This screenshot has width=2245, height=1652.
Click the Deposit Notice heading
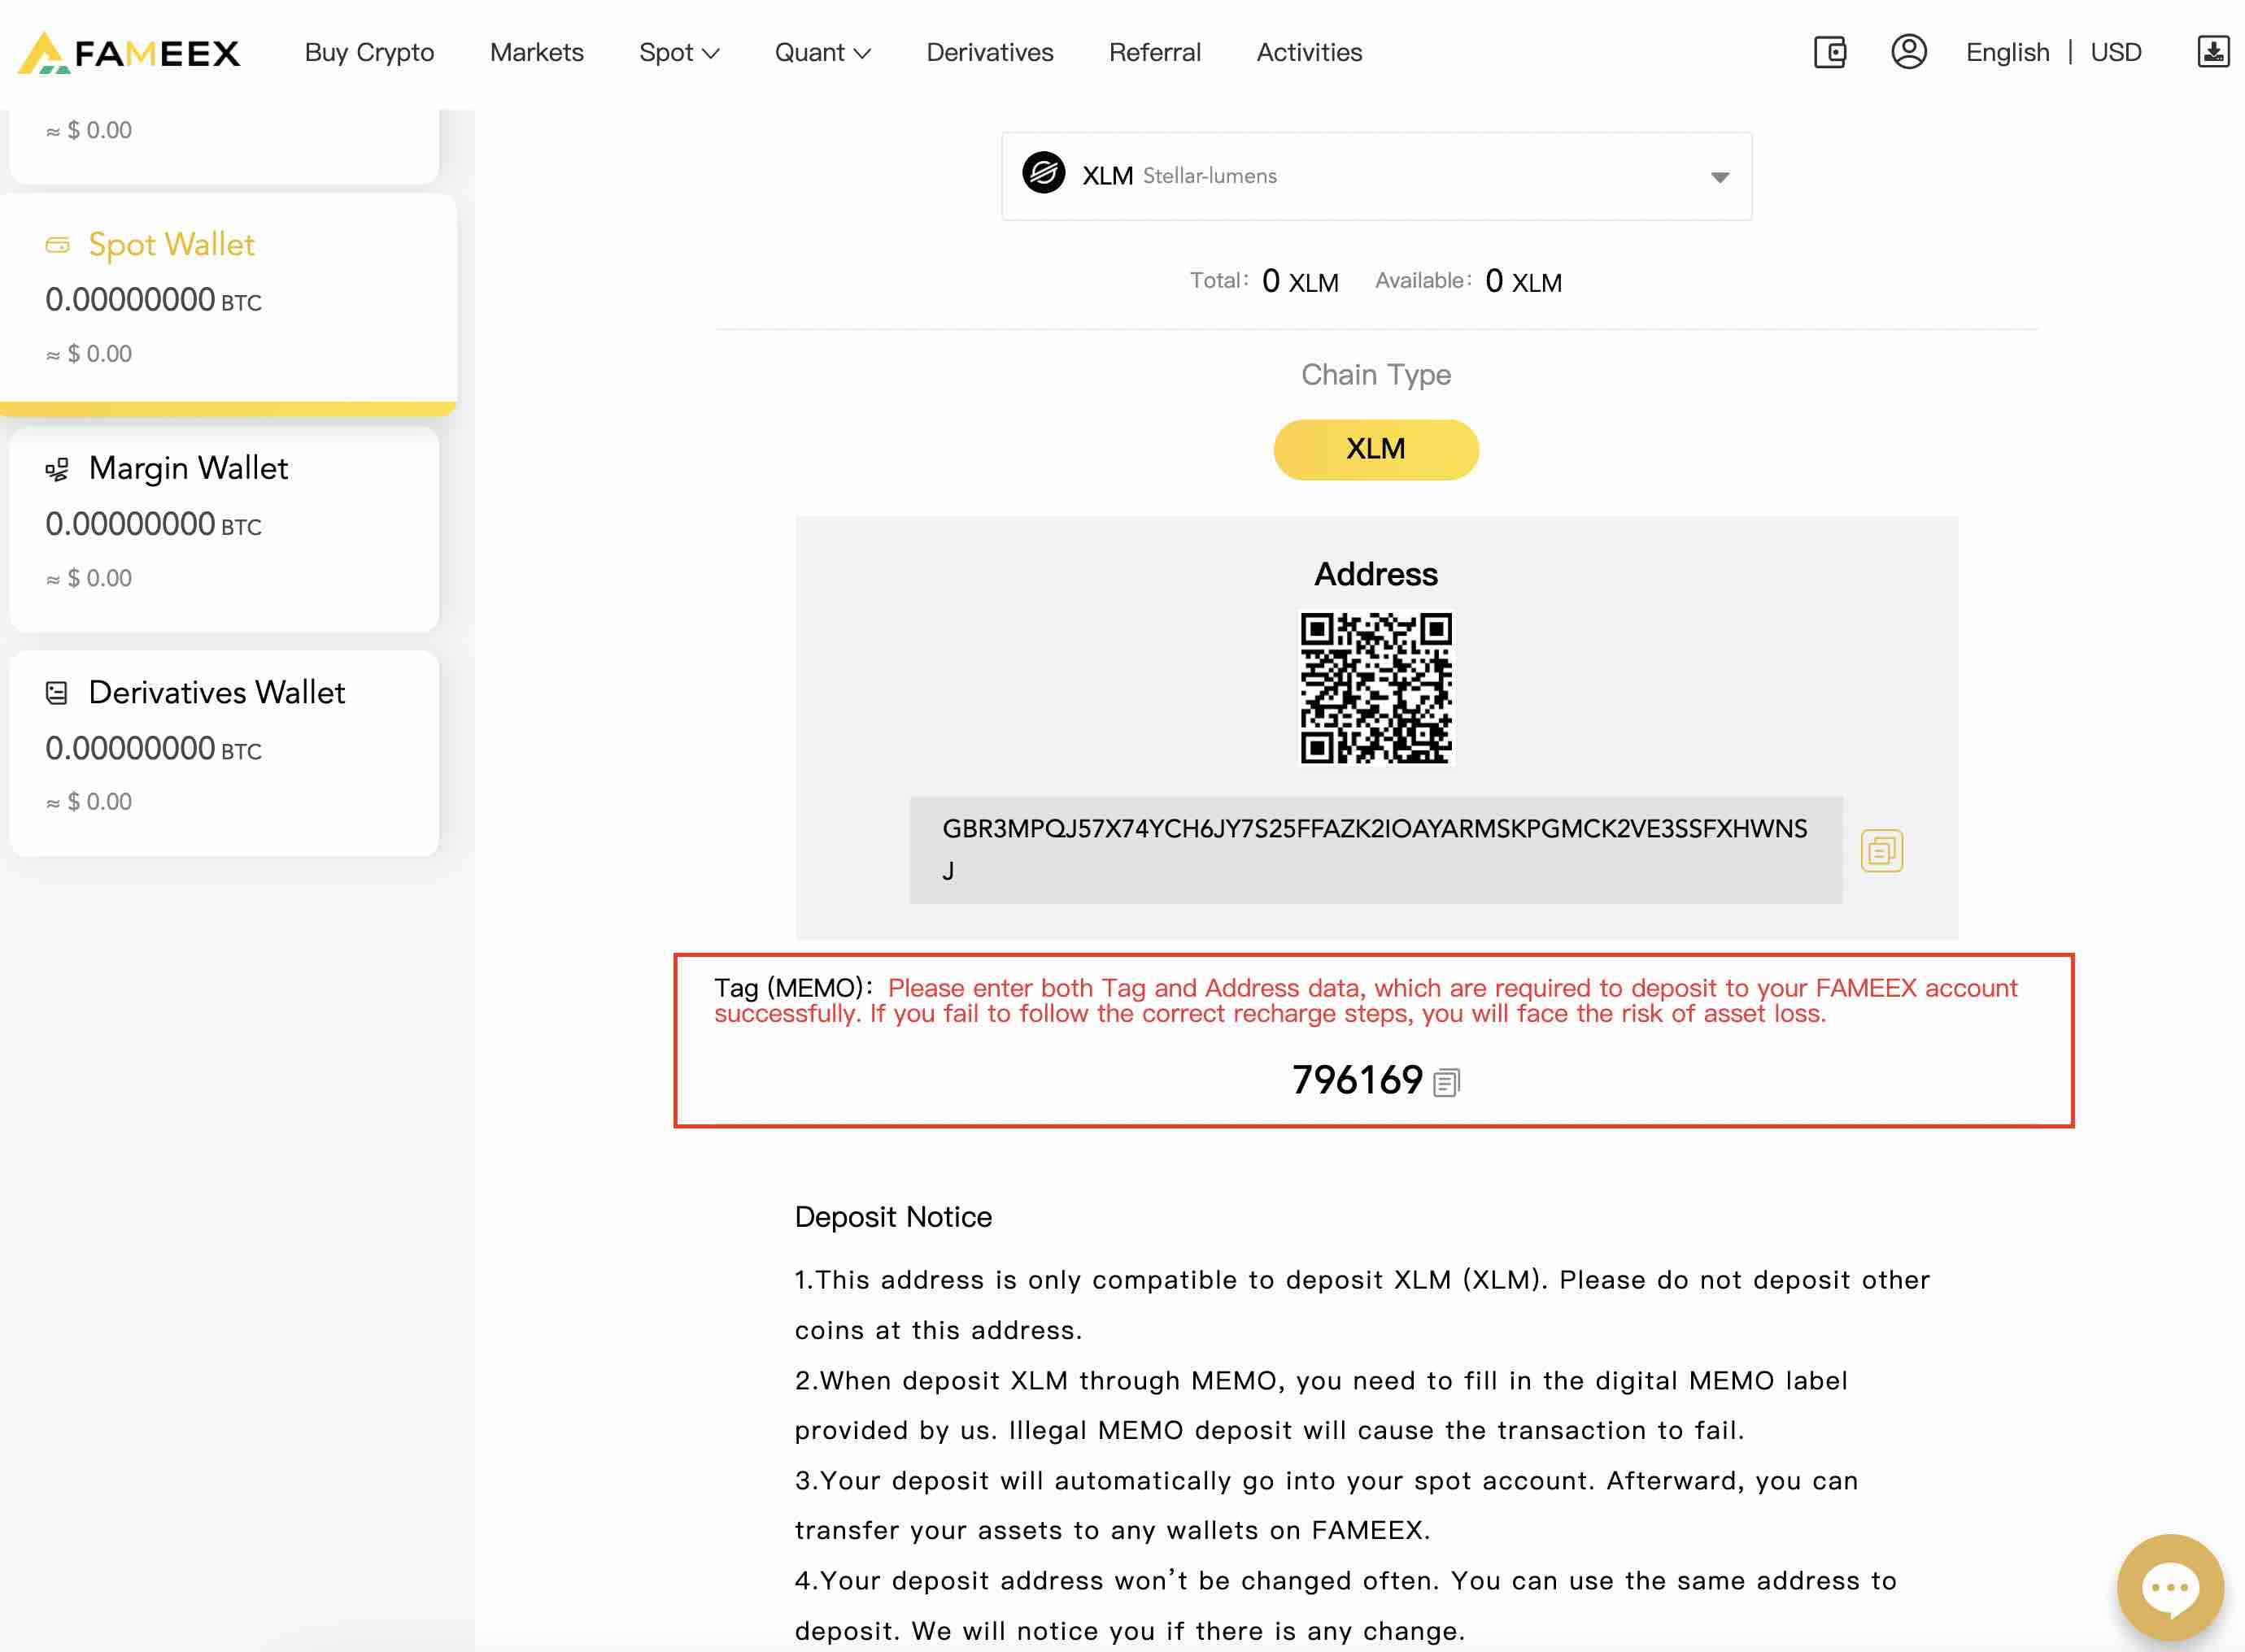point(892,1217)
